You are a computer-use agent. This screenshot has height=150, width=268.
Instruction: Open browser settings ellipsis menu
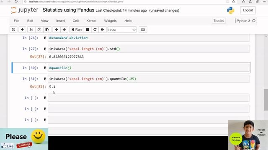click(x=264, y=2)
